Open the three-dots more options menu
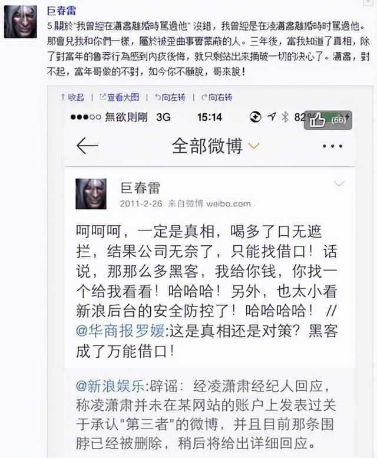The image size is (377, 458). [x=332, y=146]
